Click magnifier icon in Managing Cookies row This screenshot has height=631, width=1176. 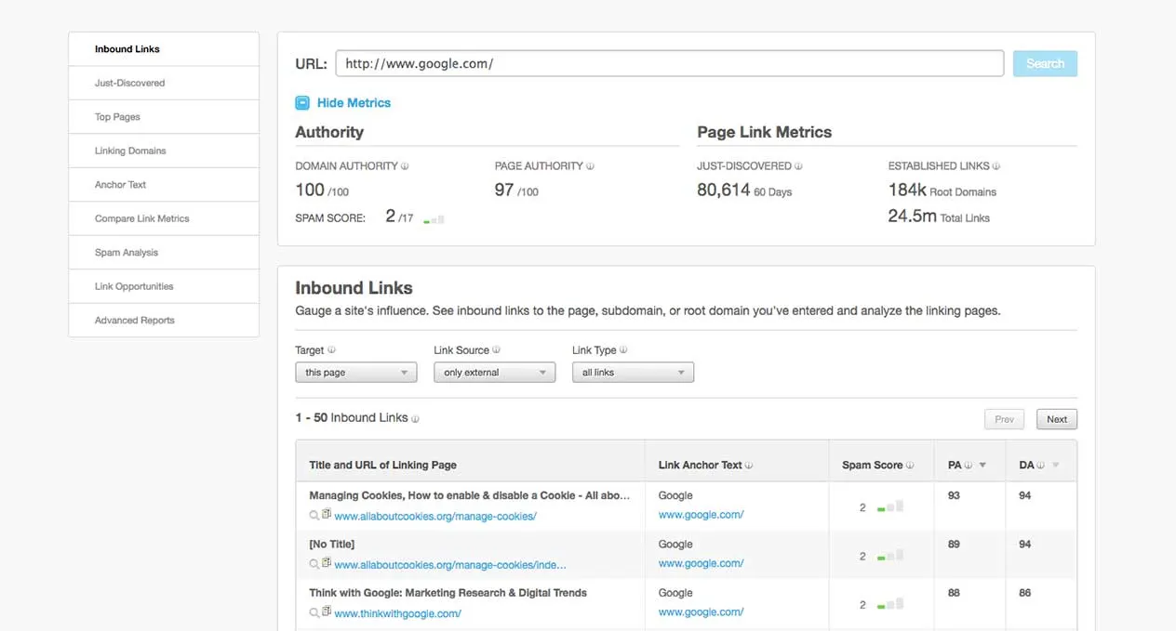point(314,516)
